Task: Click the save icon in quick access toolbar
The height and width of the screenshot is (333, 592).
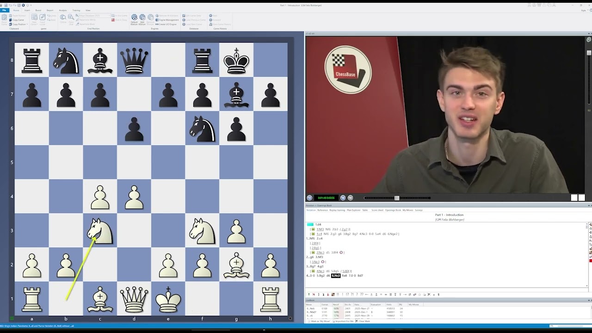Action: (x=6, y=5)
